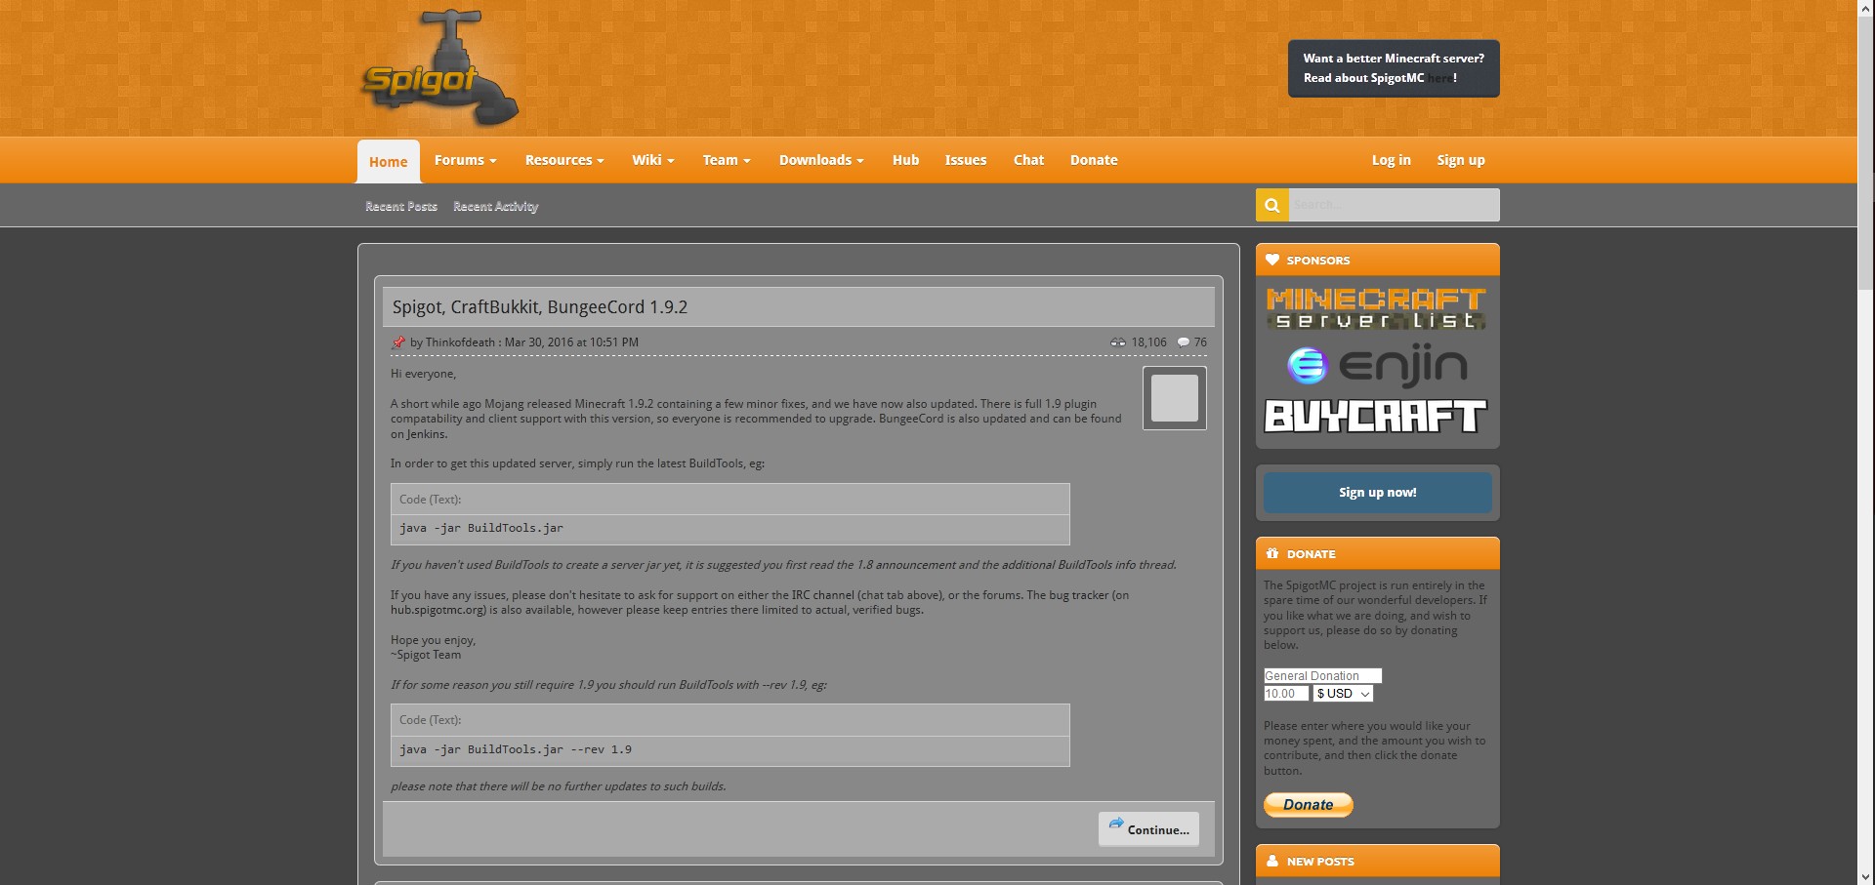The image size is (1875, 885).
Task: Switch to the Home tab
Action: tap(389, 160)
